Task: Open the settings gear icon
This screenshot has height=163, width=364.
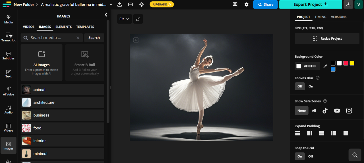Action: point(246,5)
